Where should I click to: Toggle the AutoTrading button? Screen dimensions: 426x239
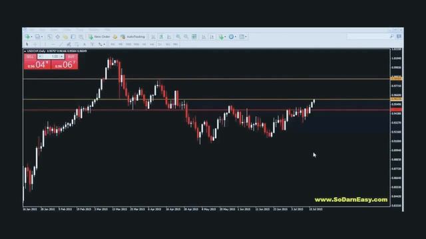133,37
